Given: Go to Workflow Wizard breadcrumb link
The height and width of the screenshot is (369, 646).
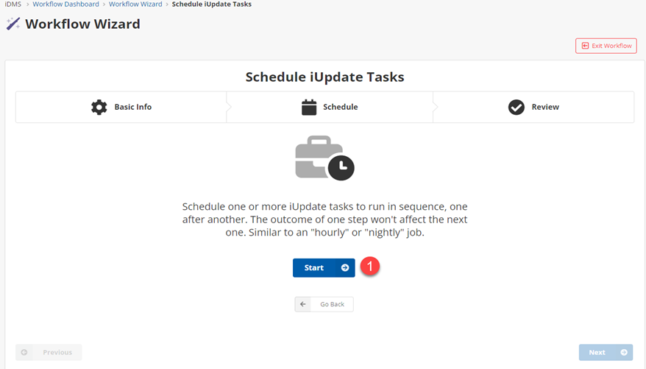Looking at the screenshot, I should point(135,4).
